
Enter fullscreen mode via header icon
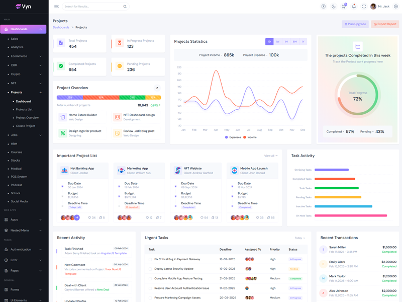(x=364, y=7)
